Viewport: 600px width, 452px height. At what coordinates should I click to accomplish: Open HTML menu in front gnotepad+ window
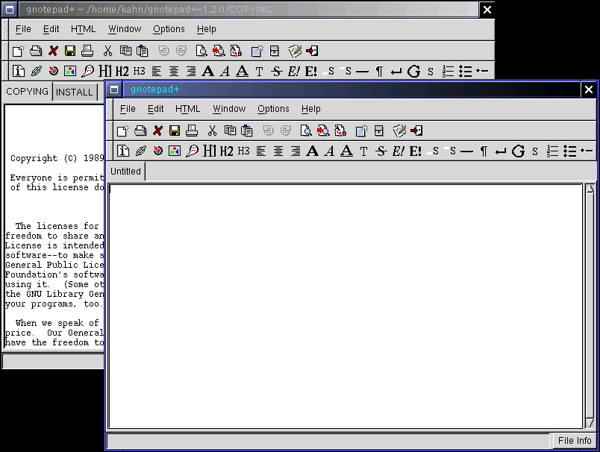tap(187, 109)
